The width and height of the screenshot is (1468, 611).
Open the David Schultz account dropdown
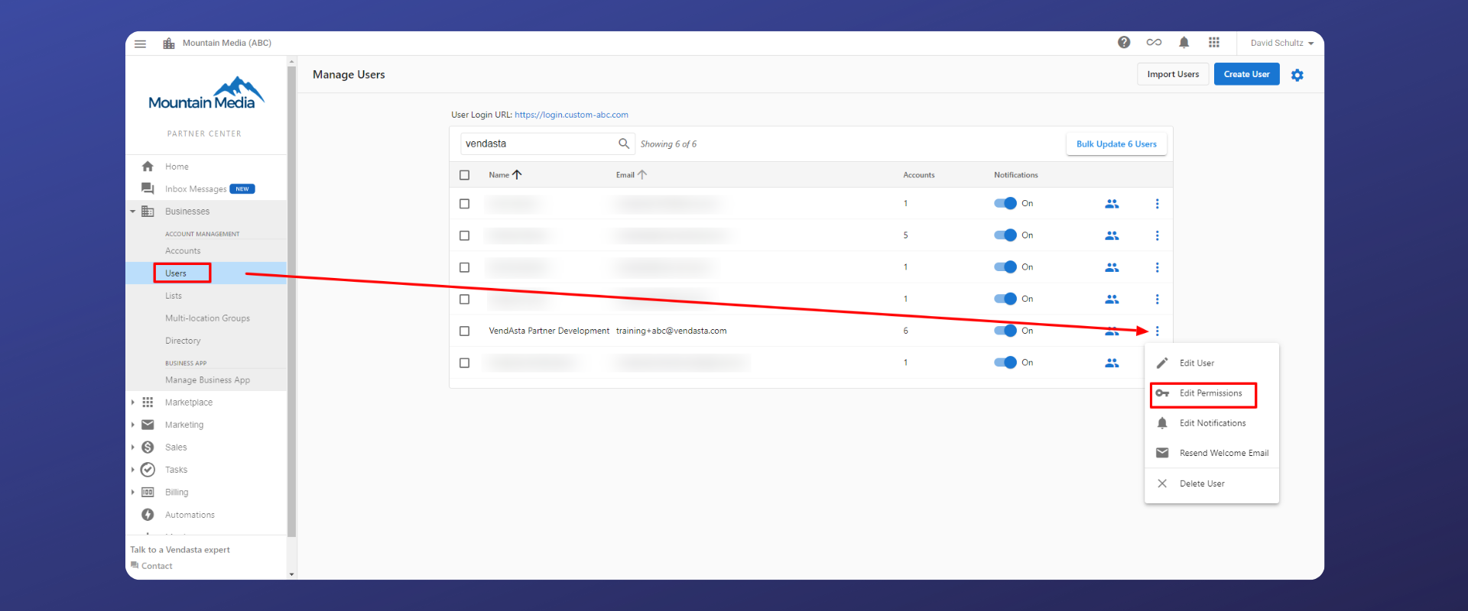(x=1282, y=43)
